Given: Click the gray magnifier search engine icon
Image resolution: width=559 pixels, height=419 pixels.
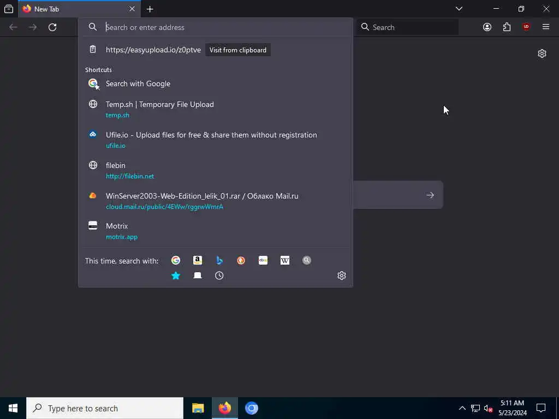Looking at the screenshot, I should pyautogui.click(x=307, y=260).
